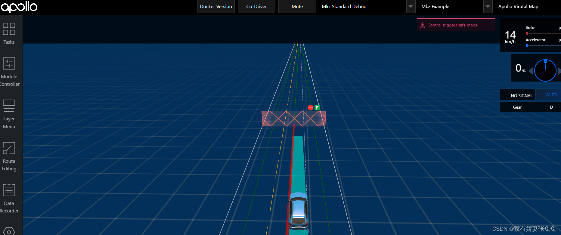Click the Co-Driver button
Screen dimensions: 561x235
pos(256,6)
